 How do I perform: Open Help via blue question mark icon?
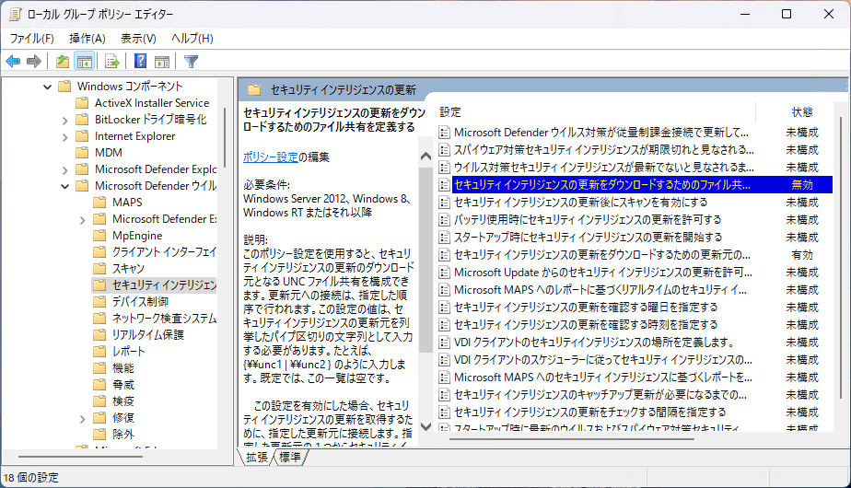[140, 62]
